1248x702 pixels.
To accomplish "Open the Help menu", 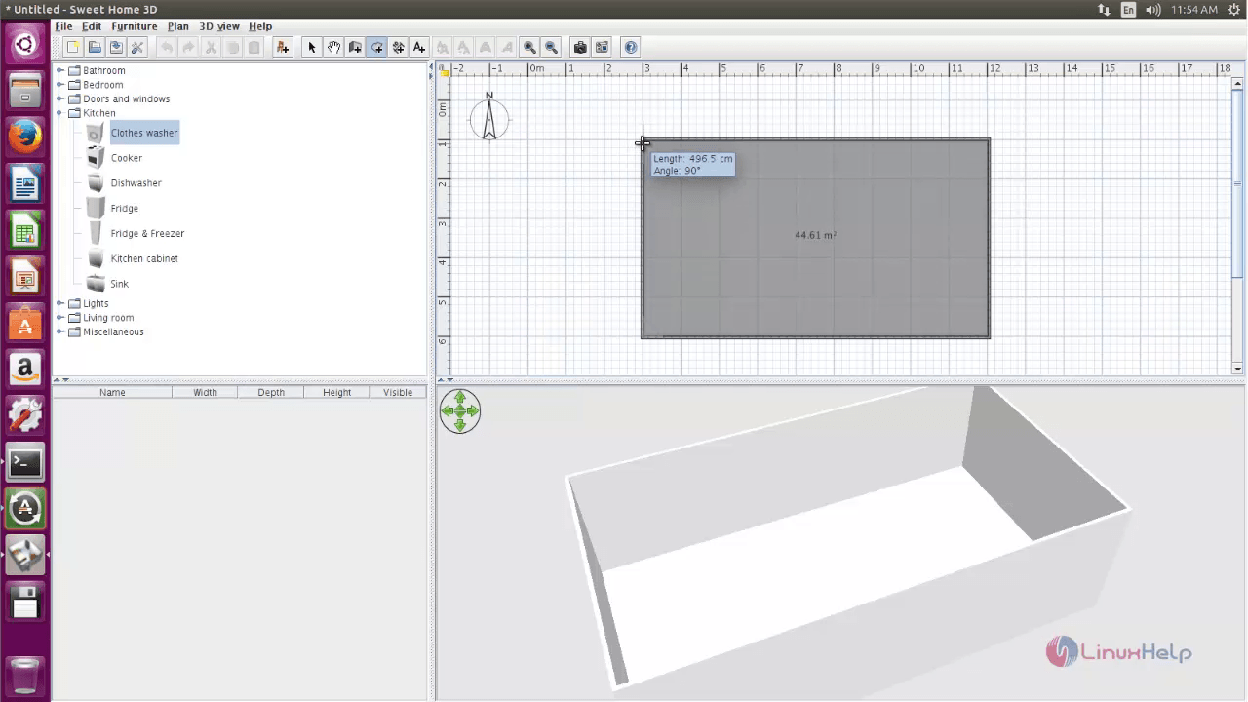I will [260, 26].
